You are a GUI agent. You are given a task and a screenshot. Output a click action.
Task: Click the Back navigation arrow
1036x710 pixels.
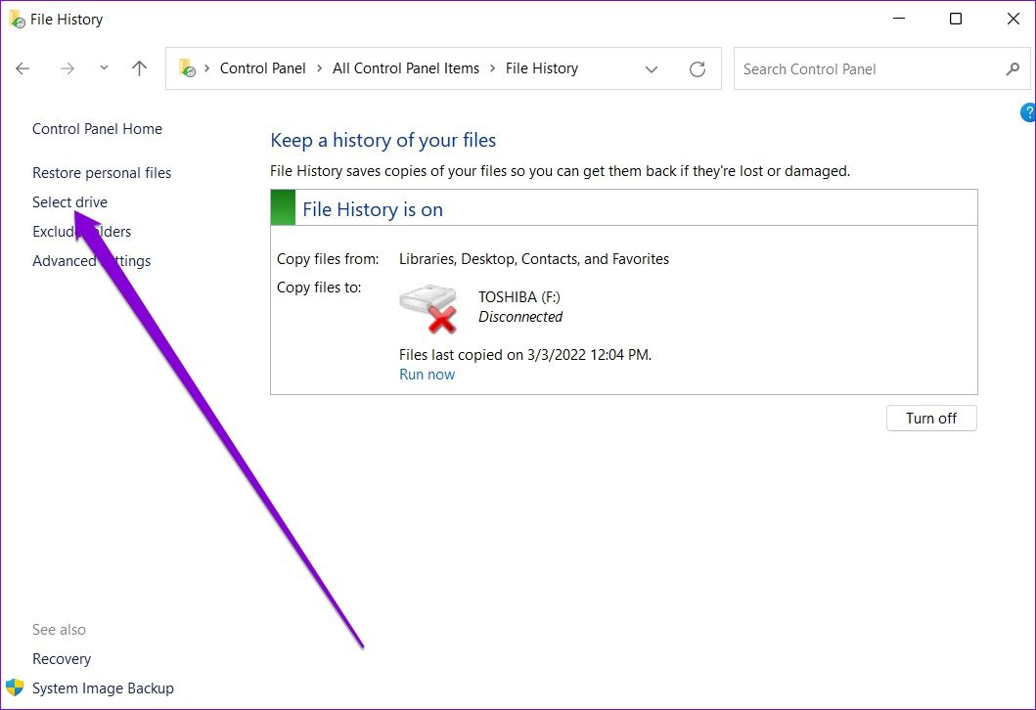(x=23, y=68)
